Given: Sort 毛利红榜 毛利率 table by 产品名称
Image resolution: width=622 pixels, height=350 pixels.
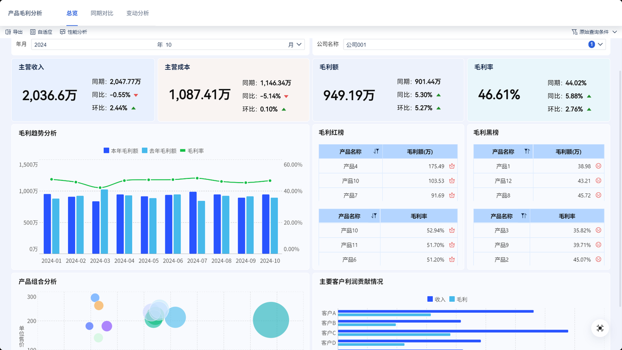Looking at the screenshot, I should pyautogui.click(x=374, y=216).
